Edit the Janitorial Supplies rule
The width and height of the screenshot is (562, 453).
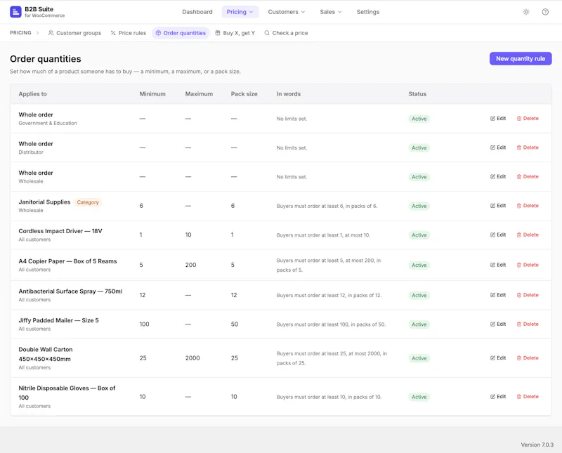click(x=498, y=205)
